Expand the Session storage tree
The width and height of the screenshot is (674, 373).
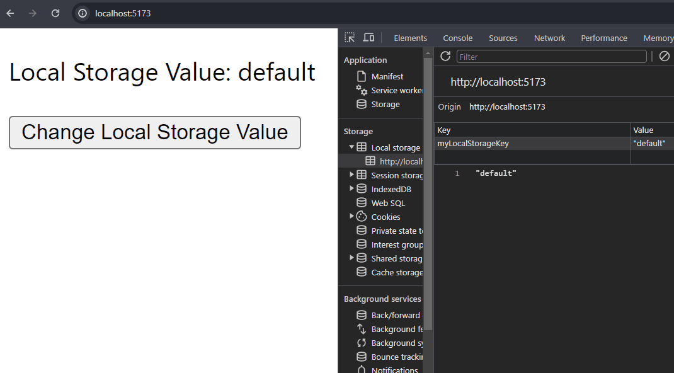[351, 175]
